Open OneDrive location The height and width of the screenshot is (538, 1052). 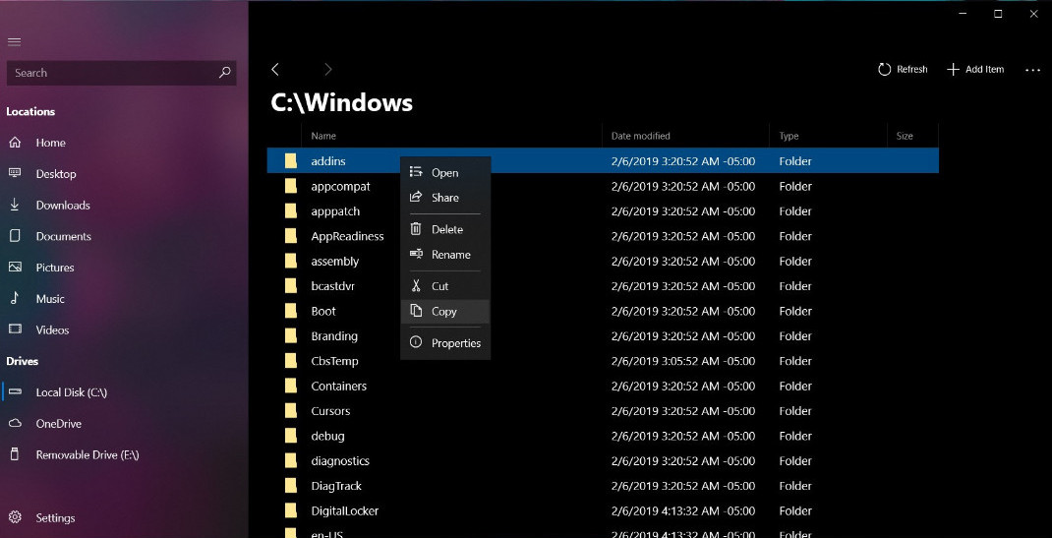click(58, 424)
